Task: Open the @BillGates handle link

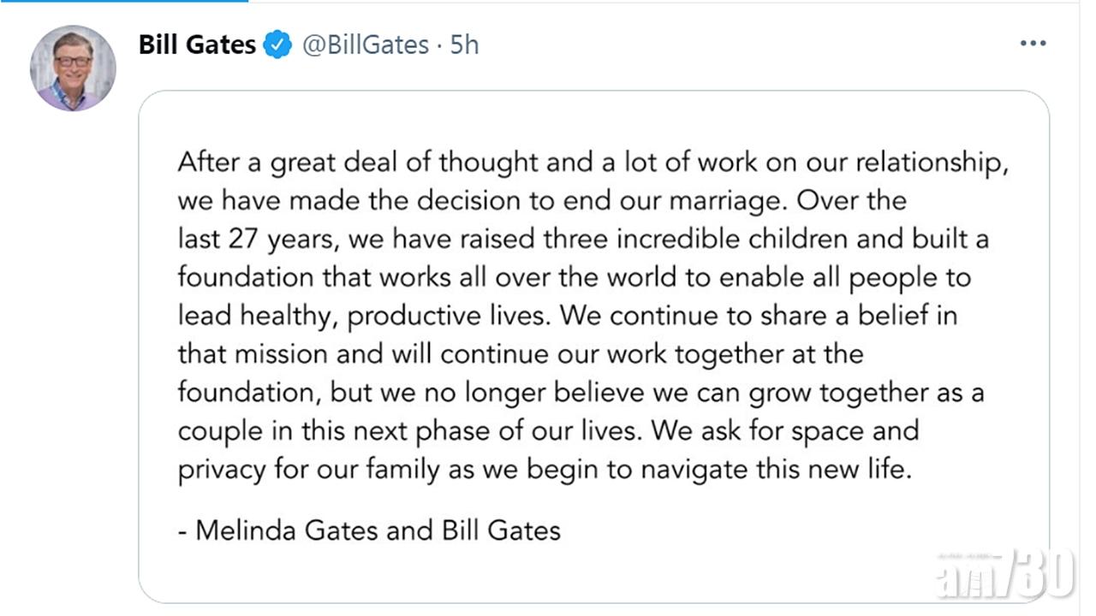Action: click(366, 44)
